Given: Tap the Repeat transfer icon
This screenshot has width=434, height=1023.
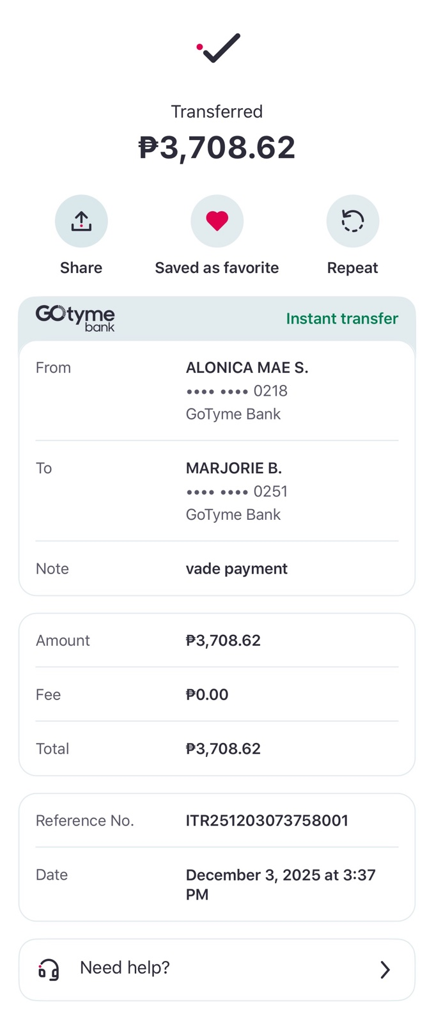Looking at the screenshot, I should coord(352,221).
